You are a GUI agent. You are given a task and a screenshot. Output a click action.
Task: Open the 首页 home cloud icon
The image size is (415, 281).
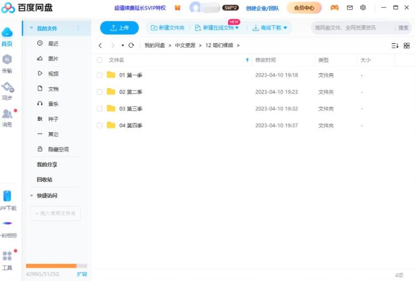(x=7, y=32)
